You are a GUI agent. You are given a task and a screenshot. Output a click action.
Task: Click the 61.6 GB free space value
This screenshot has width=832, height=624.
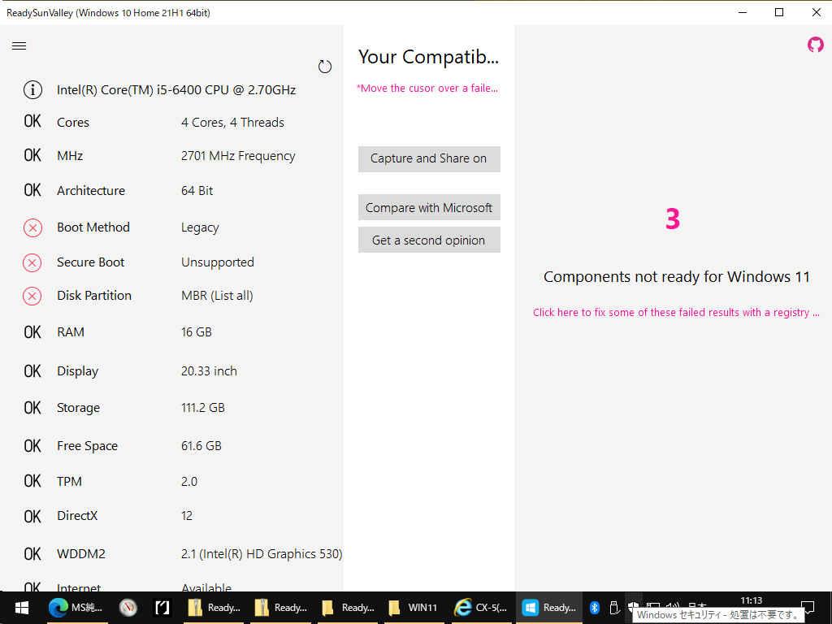(x=201, y=446)
